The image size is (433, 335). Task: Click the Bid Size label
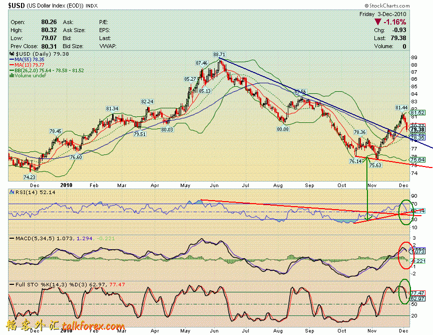point(73,46)
